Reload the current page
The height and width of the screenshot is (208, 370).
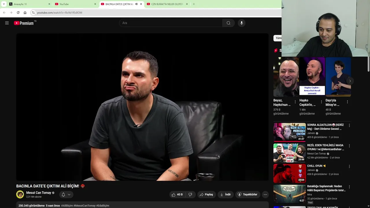[18, 13]
